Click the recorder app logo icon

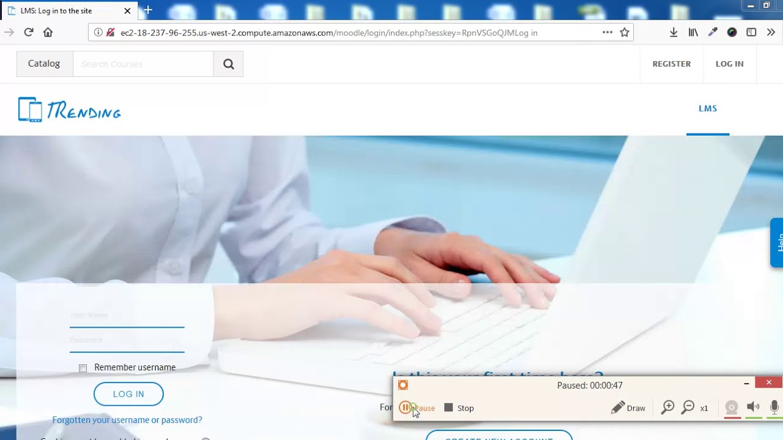click(403, 385)
